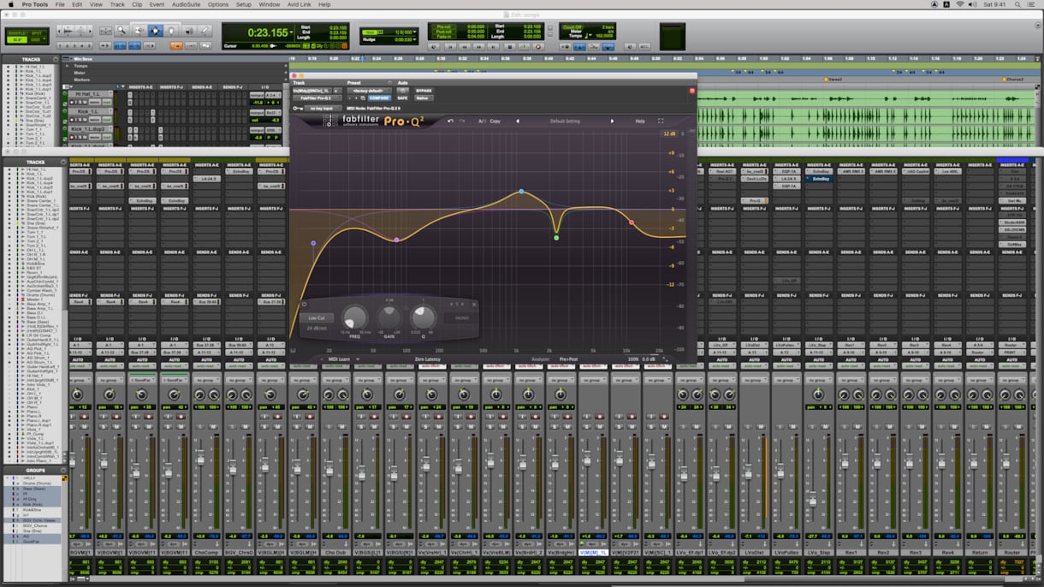Undo last change in FabFilter Pro-Q 2
Screen dimensions: 1044x587
[450, 122]
